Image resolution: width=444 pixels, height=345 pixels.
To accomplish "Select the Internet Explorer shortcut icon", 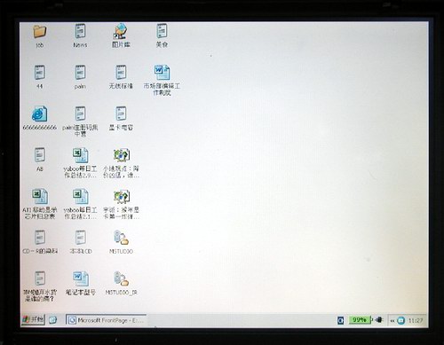I will [39, 114].
